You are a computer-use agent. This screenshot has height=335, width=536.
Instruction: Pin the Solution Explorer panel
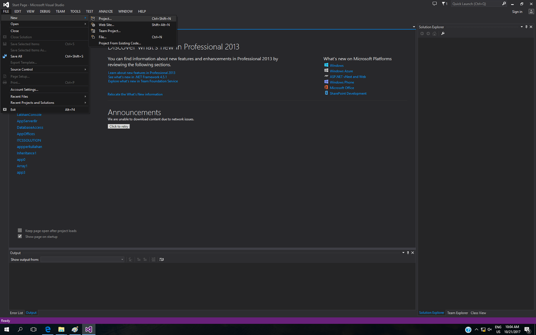(x=526, y=27)
